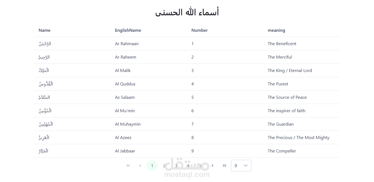
Task: Go to page 5 in the paginator
Action: pyautogui.click(x=200, y=166)
